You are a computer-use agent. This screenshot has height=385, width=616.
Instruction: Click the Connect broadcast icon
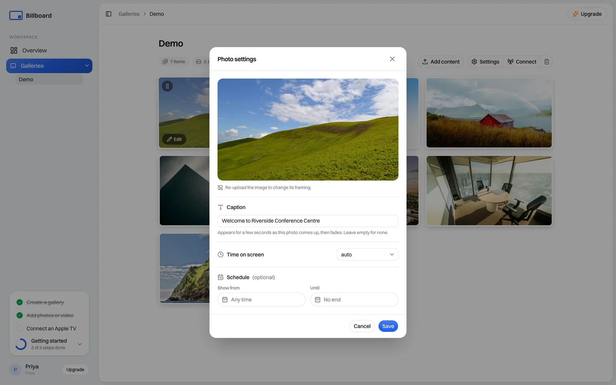point(511,62)
